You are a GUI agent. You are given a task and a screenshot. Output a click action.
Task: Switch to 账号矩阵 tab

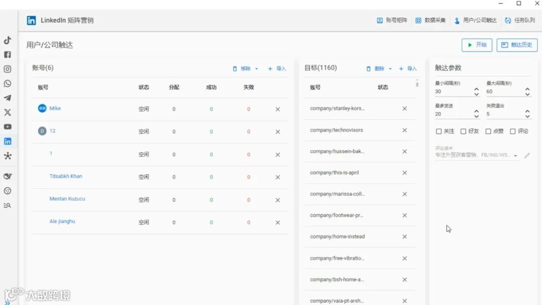pyautogui.click(x=392, y=21)
